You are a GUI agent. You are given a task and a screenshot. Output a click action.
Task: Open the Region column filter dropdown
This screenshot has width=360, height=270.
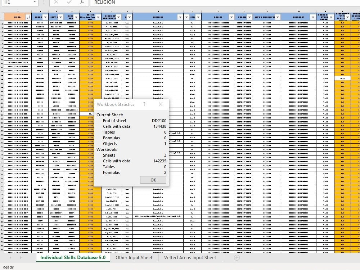pyautogui.click(x=231, y=17)
